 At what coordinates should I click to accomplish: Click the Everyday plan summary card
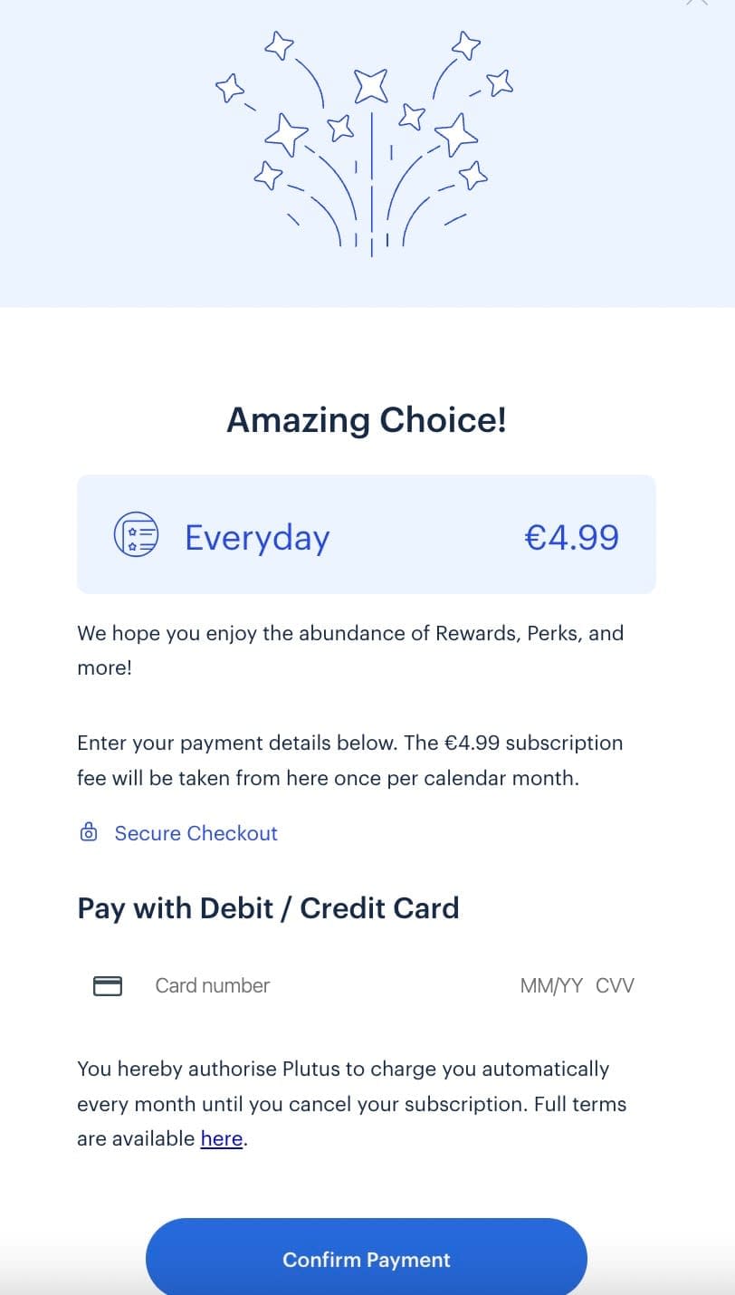coord(367,534)
